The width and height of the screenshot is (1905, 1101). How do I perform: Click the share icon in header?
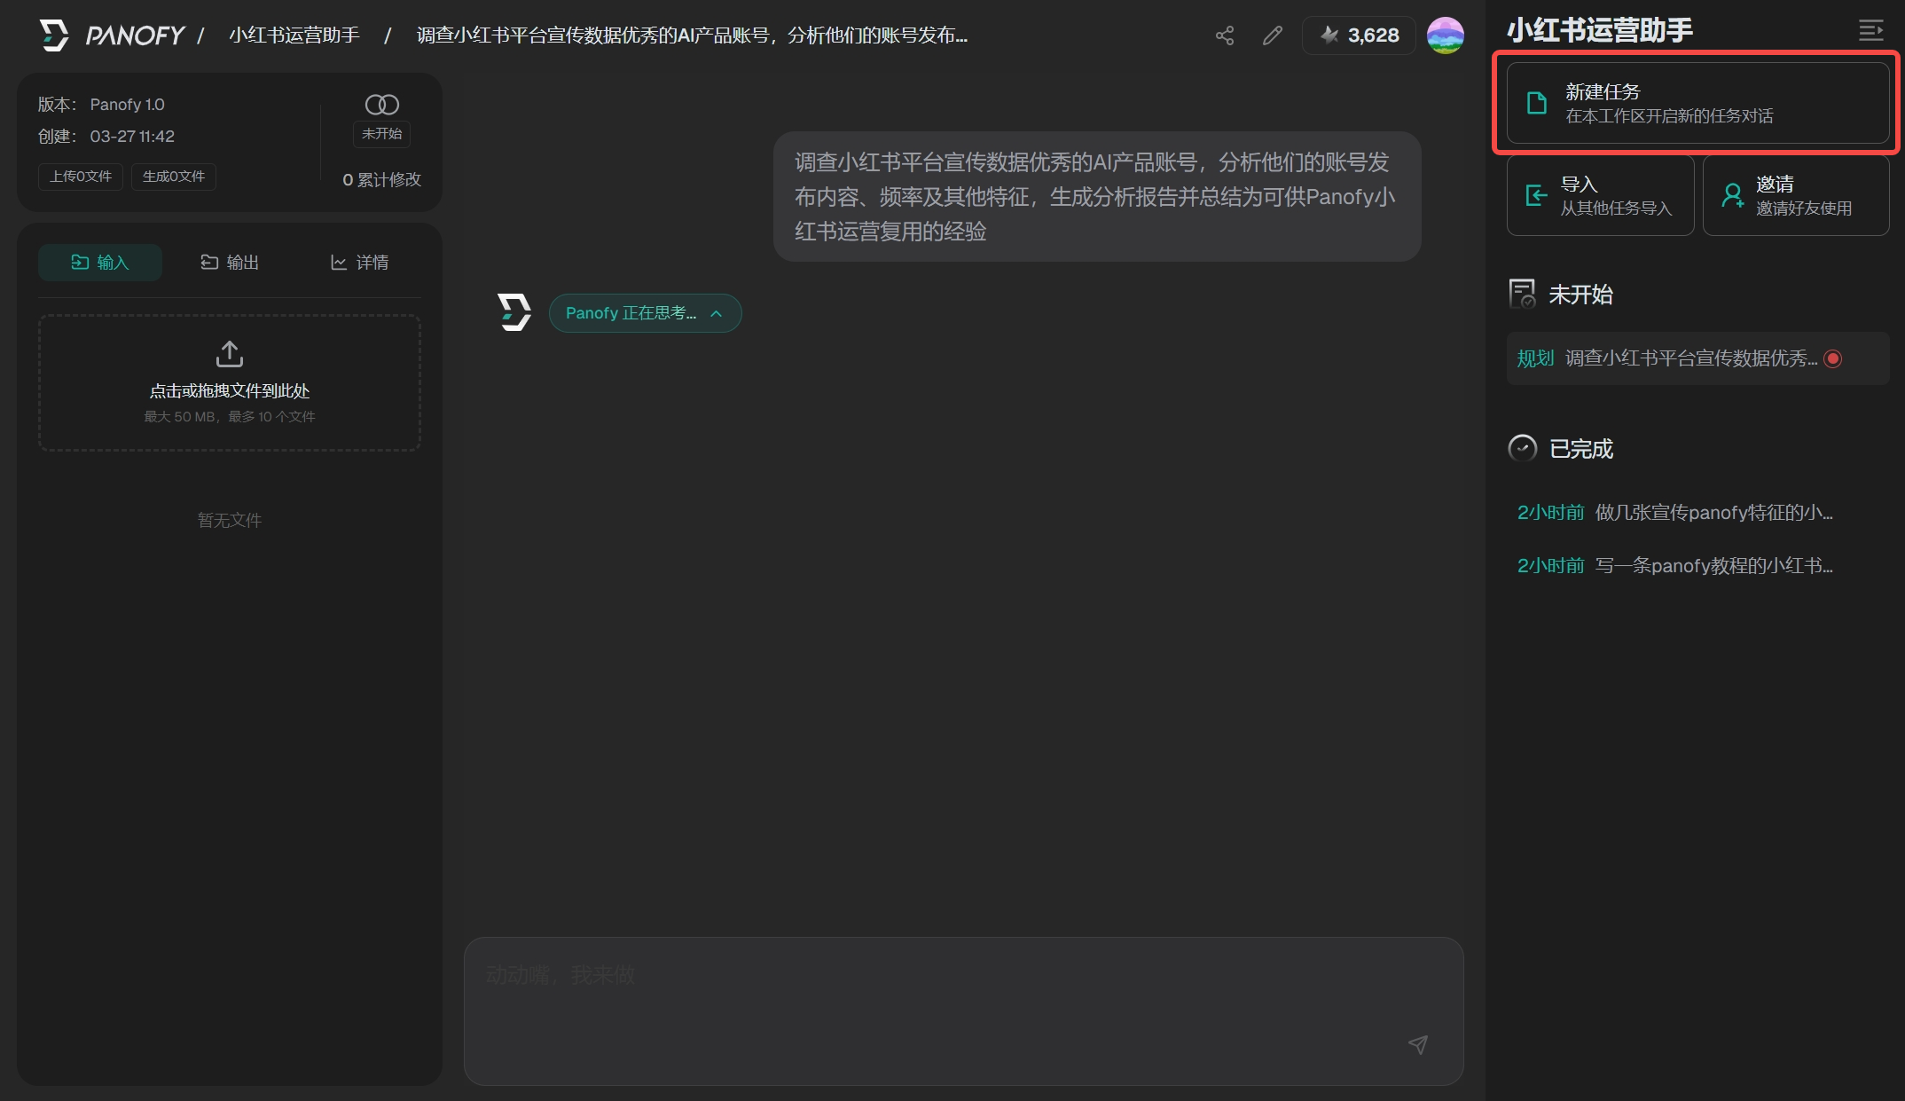(1225, 35)
